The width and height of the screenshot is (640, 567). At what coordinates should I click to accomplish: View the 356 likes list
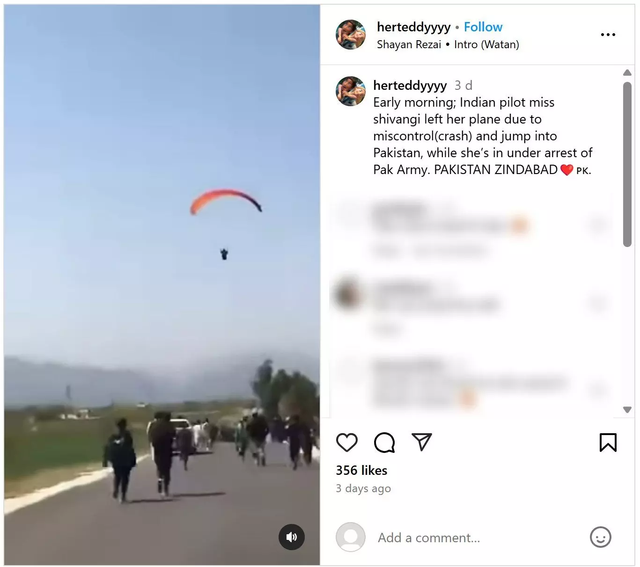click(x=361, y=470)
